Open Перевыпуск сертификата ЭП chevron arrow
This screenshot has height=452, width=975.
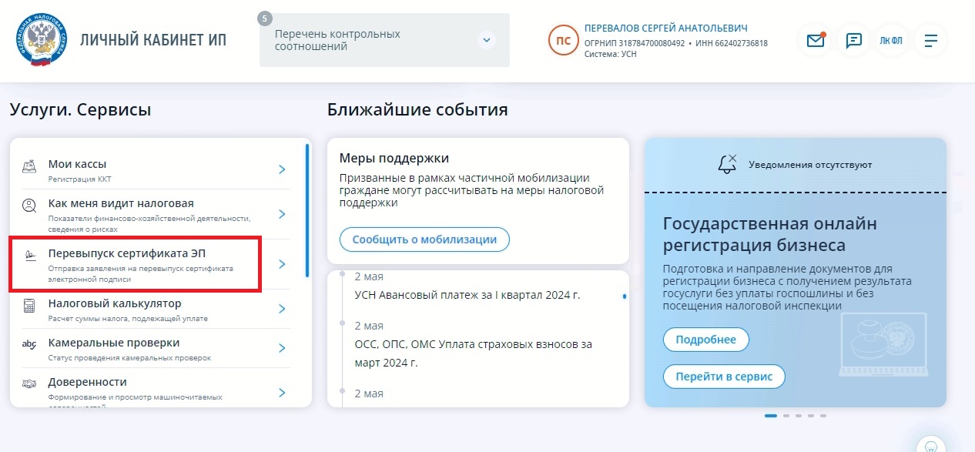[x=282, y=264]
